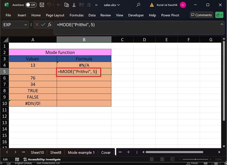Click Accessibility: Investigate in status bar
The image size is (227, 165).
42,159
